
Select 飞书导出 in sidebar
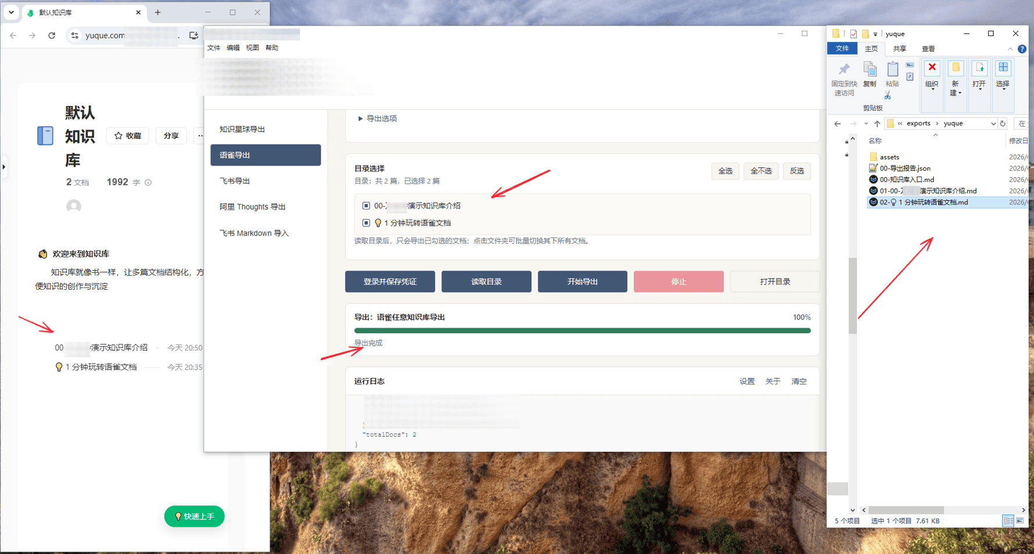point(265,181)
